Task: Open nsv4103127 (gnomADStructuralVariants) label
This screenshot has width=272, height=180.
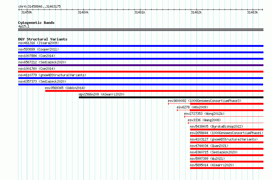Action: point(224,139)
